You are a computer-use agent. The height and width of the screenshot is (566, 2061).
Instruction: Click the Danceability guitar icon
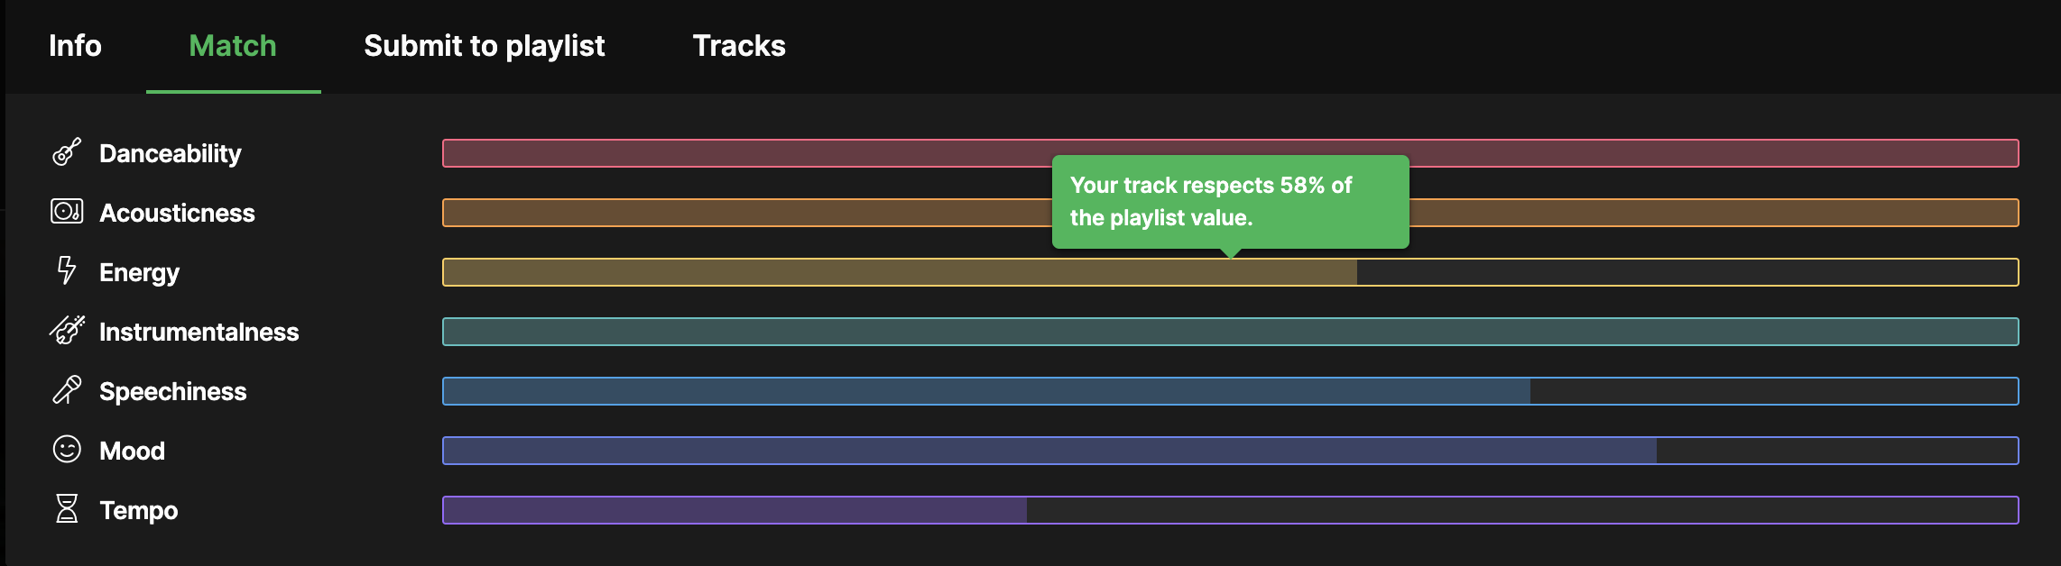[67, 152]
